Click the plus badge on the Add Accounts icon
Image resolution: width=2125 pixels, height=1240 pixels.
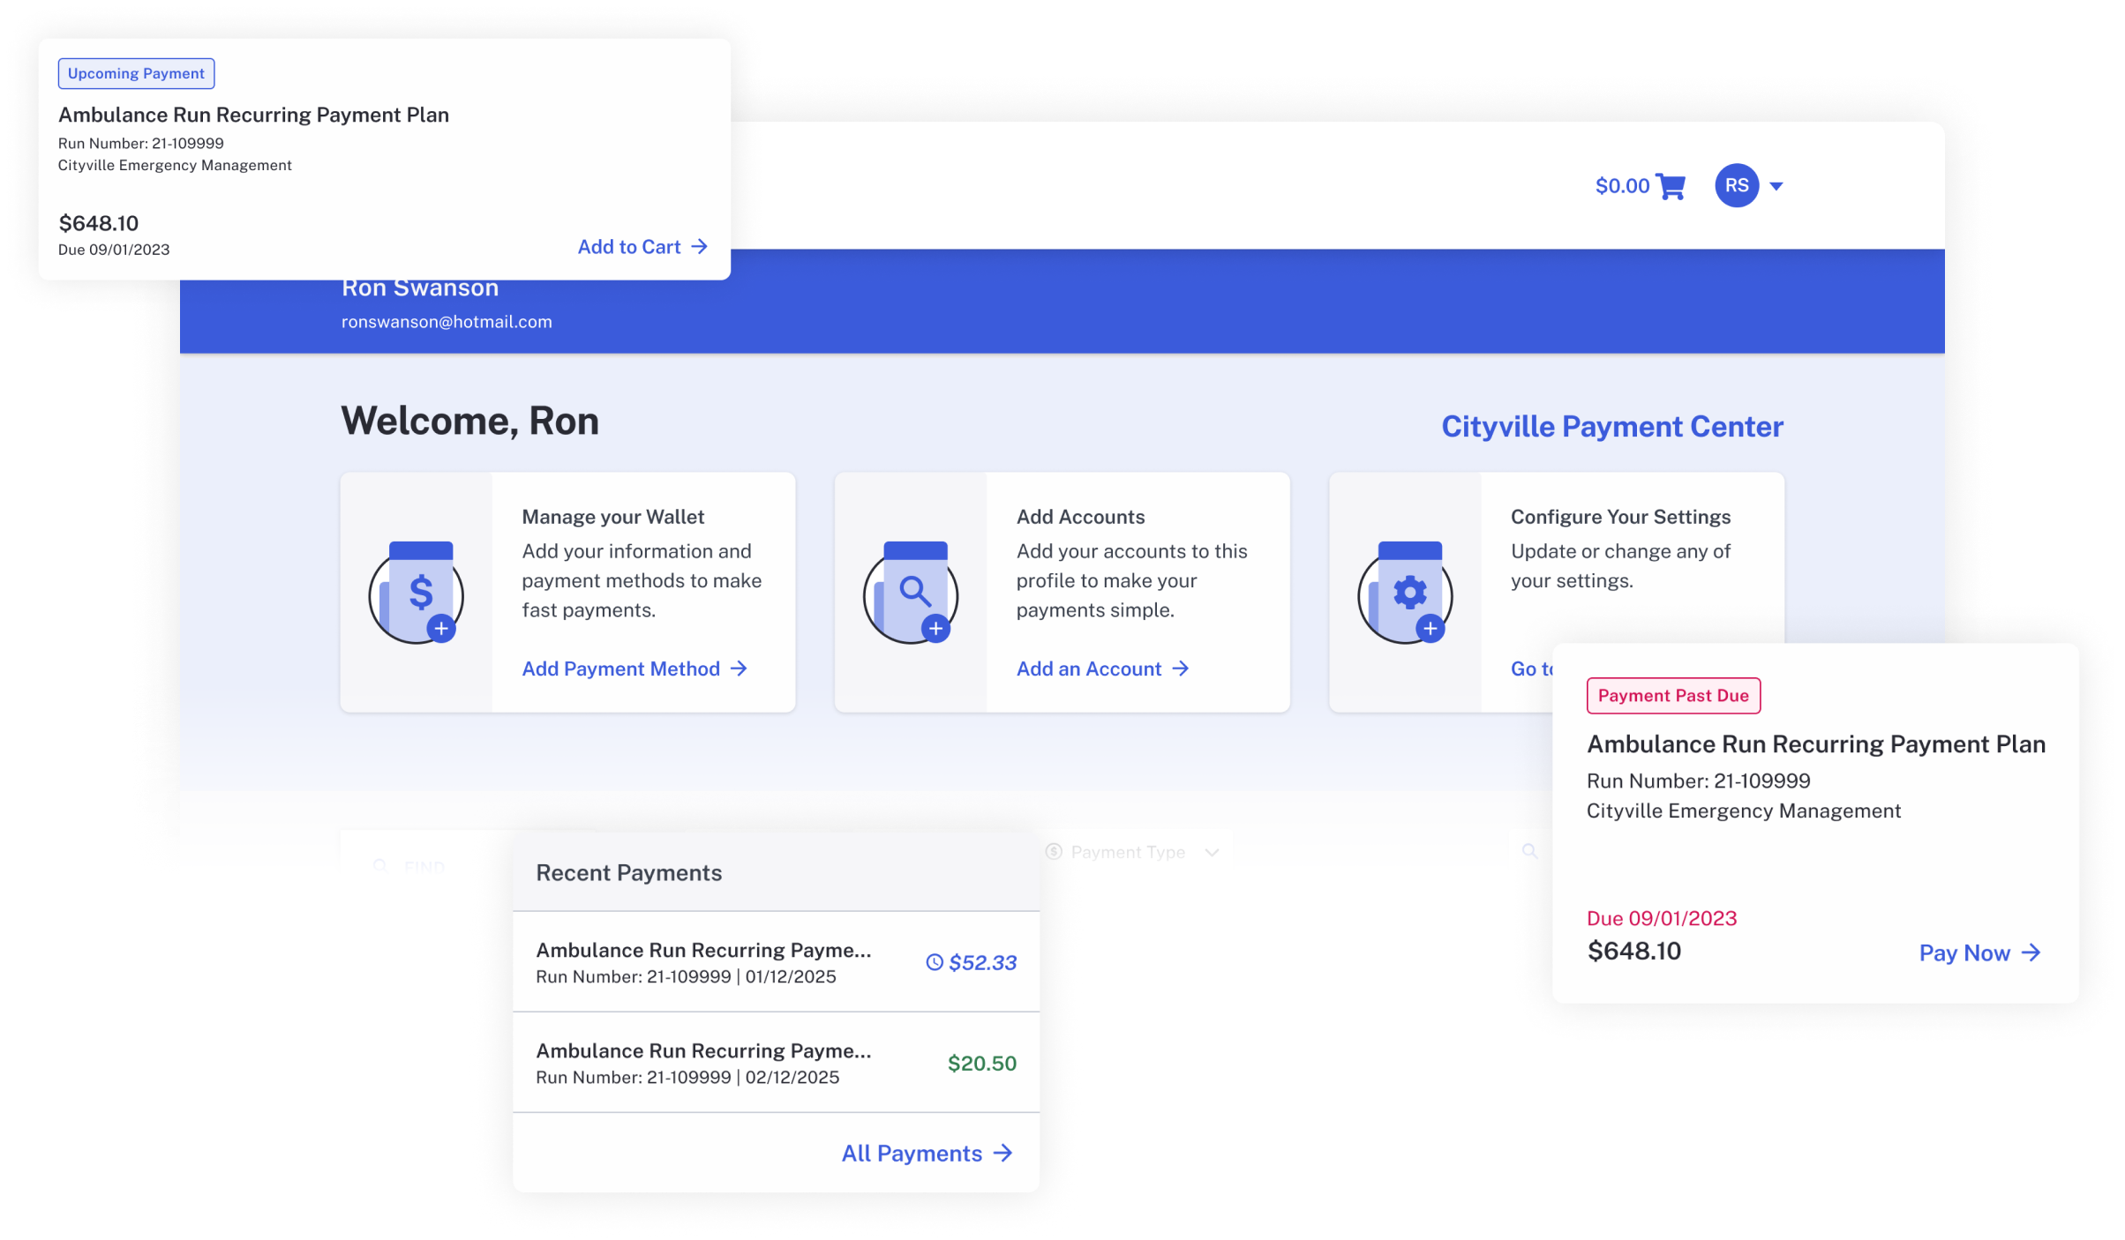point(936,629)
